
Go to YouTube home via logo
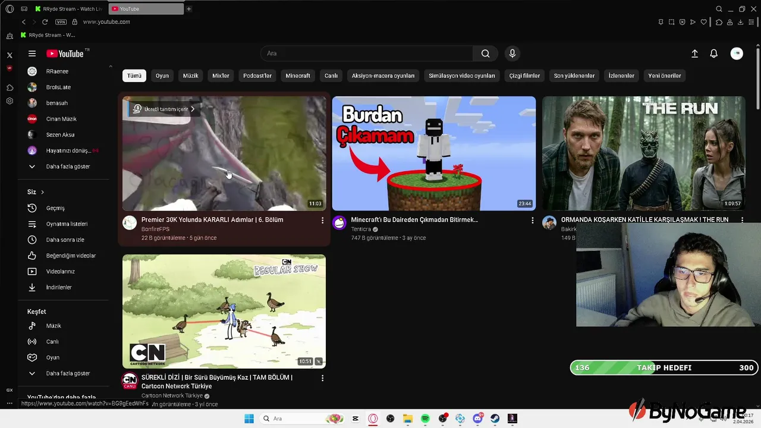point(65,53)
